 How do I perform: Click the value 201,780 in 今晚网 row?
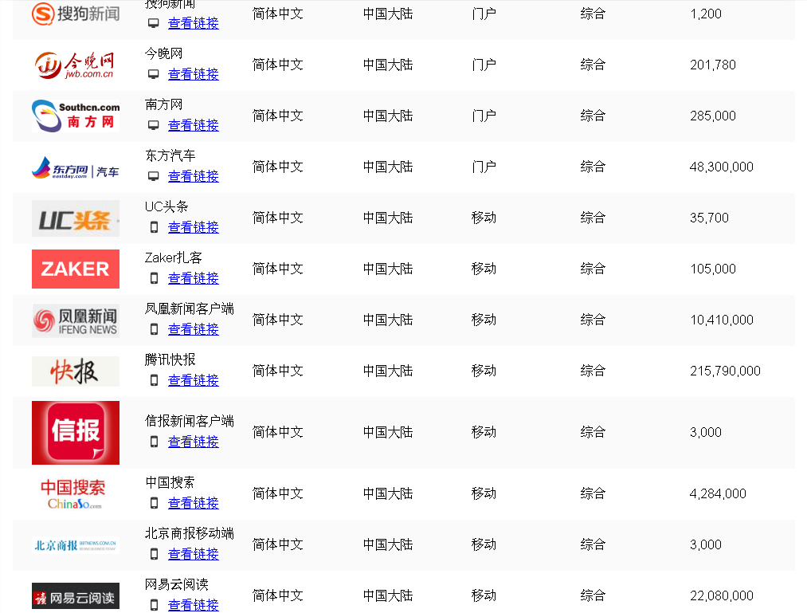pos(713,65)
